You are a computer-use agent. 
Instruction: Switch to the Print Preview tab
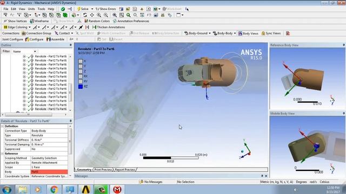click(103, 170)
